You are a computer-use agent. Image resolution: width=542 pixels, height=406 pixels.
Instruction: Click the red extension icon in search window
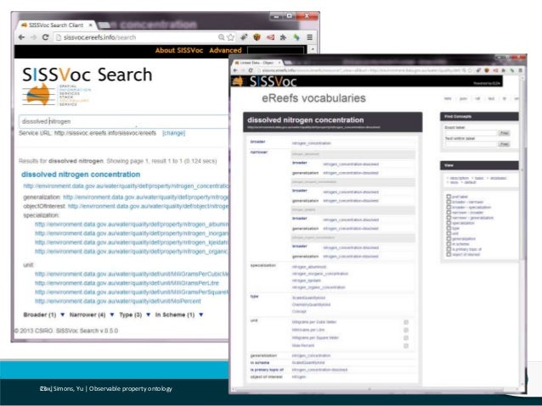(x=270, y=37)
